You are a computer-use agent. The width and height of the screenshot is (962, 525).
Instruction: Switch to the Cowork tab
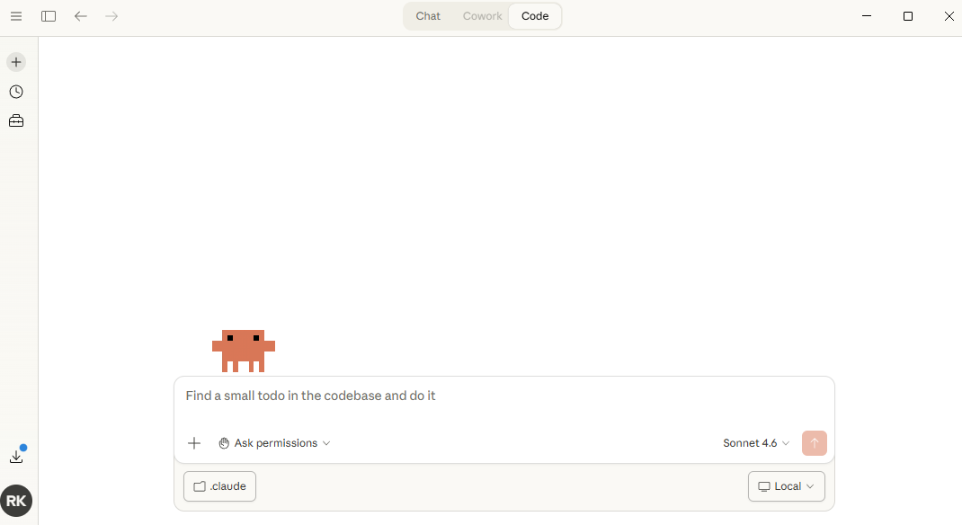coord(482,15)
